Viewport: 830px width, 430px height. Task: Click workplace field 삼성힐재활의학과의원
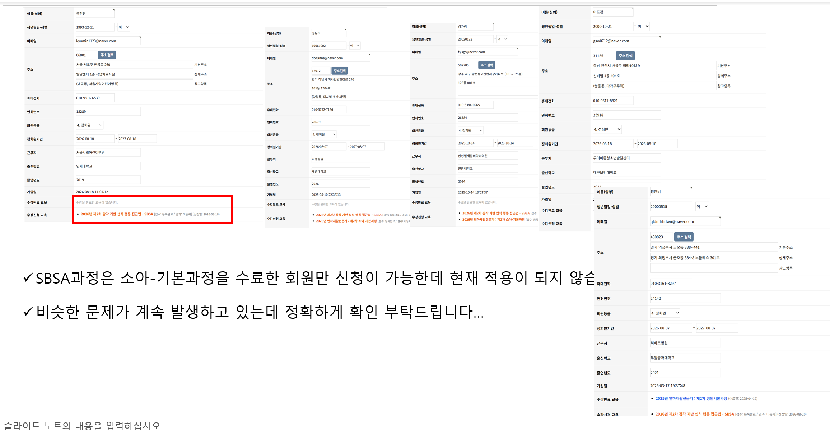point(488,155)
